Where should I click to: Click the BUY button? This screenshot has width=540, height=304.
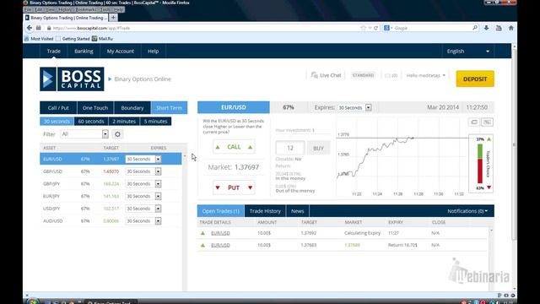tap(318, 149)
